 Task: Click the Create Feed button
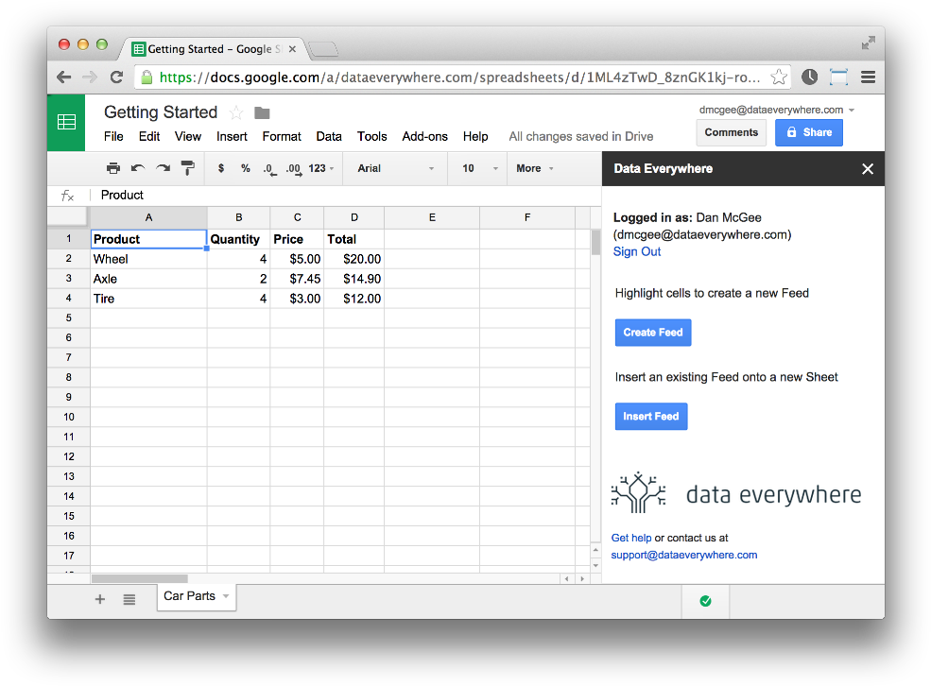pyautogui.click(x=652, y=332)
